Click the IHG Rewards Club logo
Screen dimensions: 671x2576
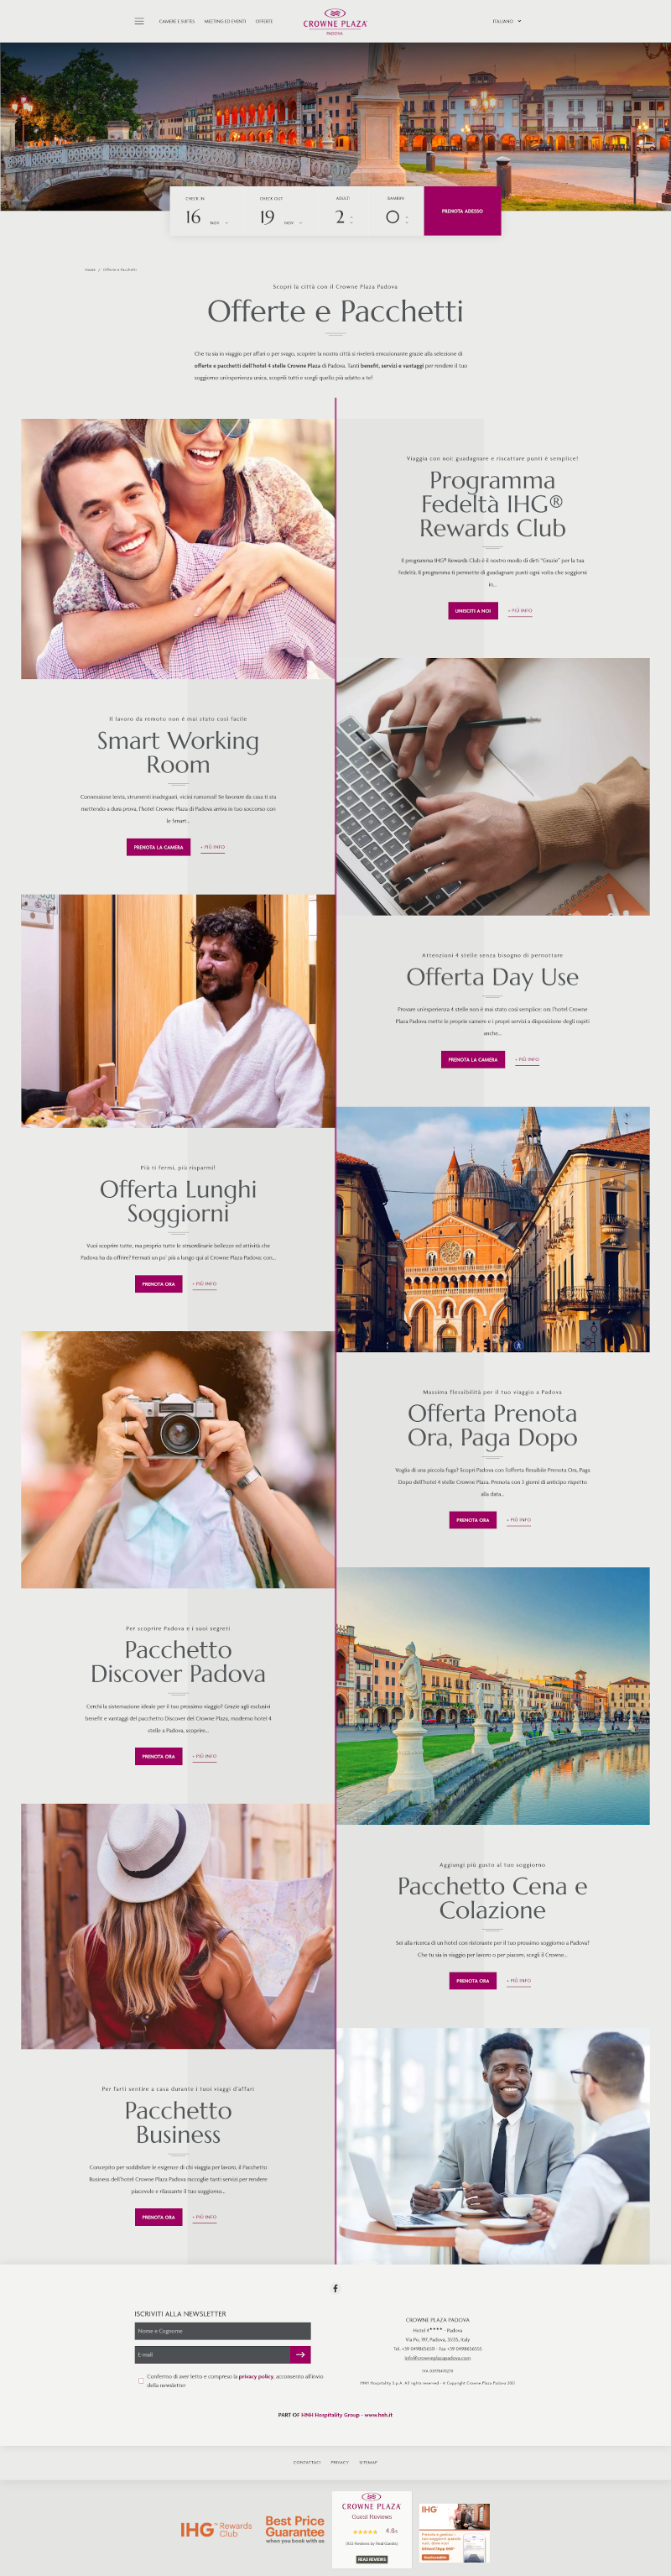tap(216, 2529)
